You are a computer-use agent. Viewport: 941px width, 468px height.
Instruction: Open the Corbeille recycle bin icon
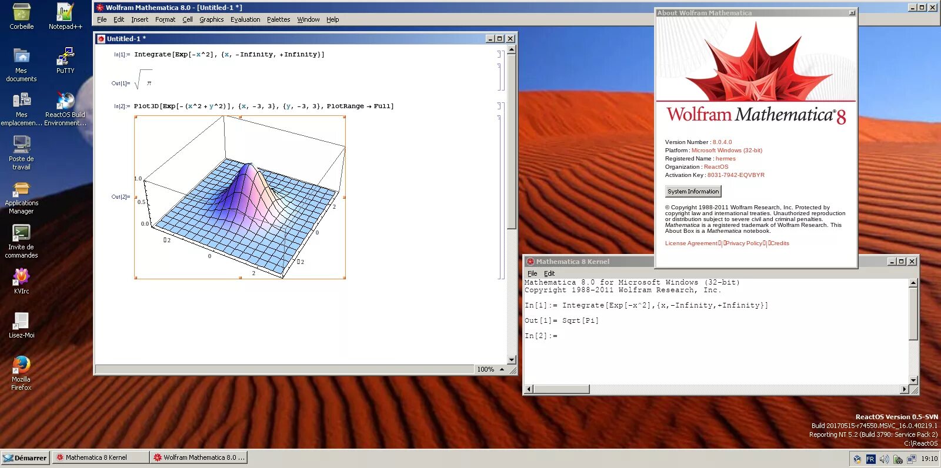click(22, 16)
